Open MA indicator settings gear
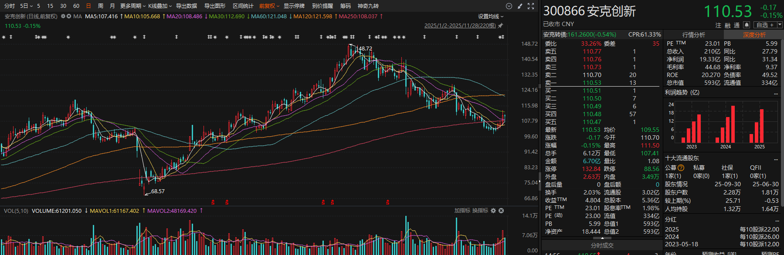Viewport: 784px width, 255px height. [63, 16]
